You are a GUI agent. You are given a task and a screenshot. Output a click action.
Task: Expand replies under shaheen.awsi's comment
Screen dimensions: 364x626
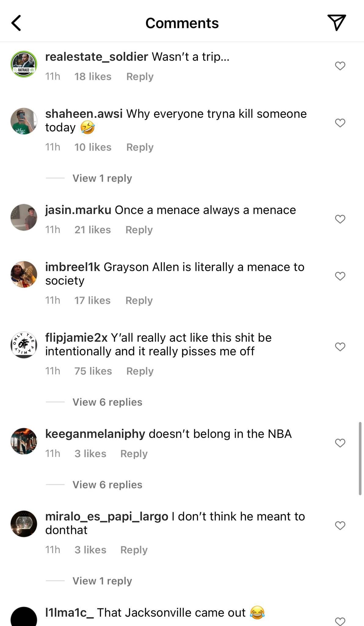coord(102,178)
